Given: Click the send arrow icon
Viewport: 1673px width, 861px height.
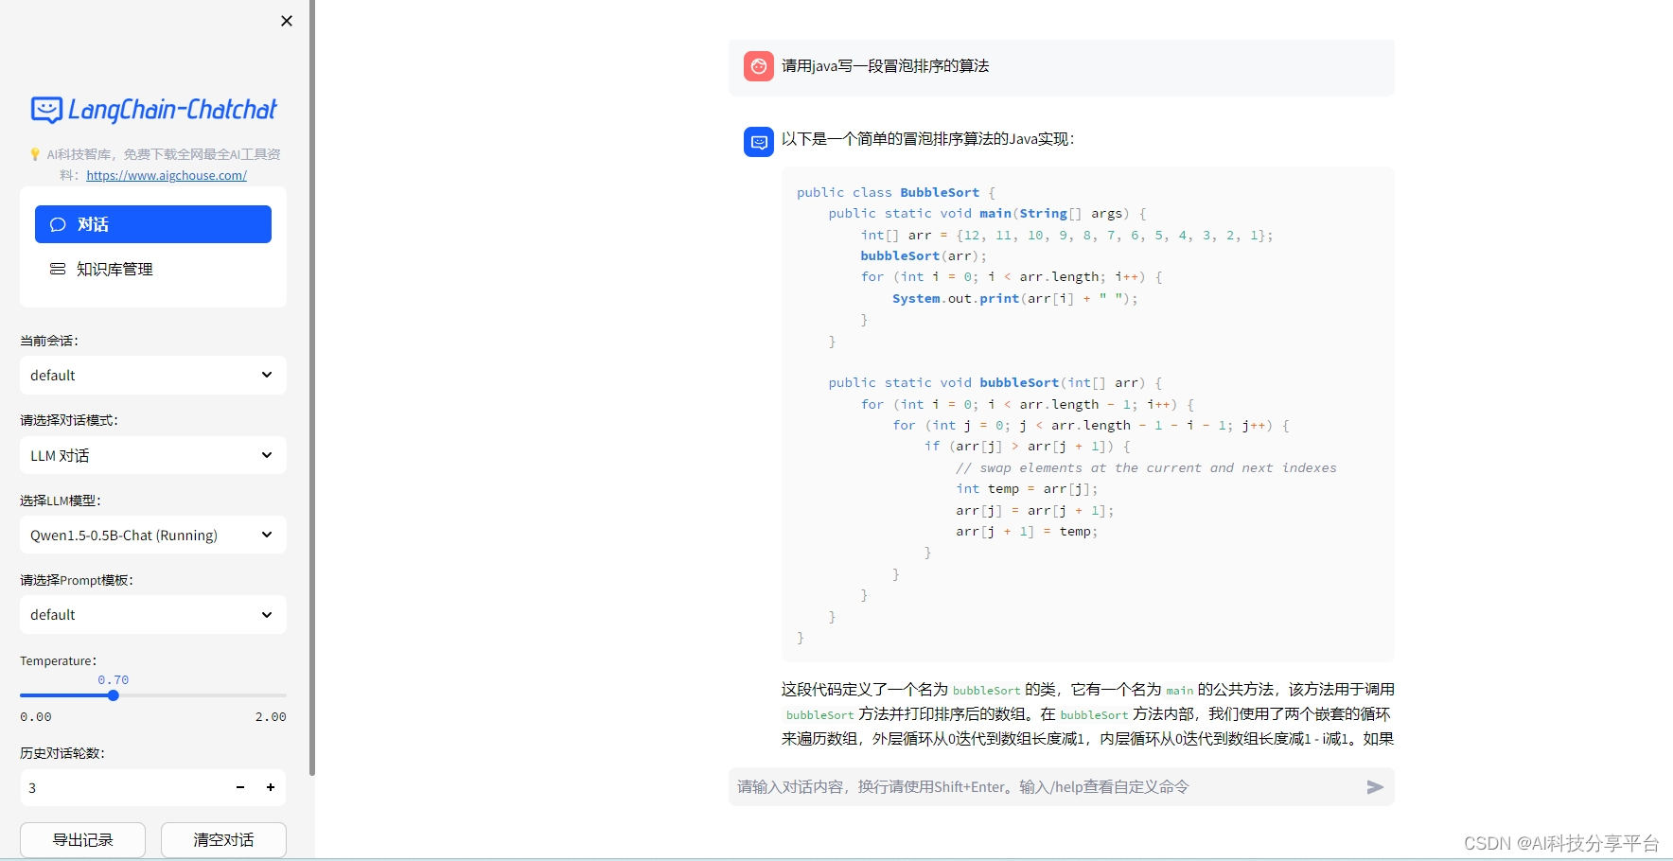Looking at the screenshot, I should 1375,787.
